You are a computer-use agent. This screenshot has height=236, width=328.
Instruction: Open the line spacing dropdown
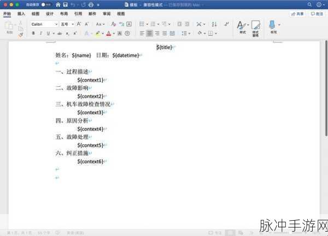coord(186,33)
